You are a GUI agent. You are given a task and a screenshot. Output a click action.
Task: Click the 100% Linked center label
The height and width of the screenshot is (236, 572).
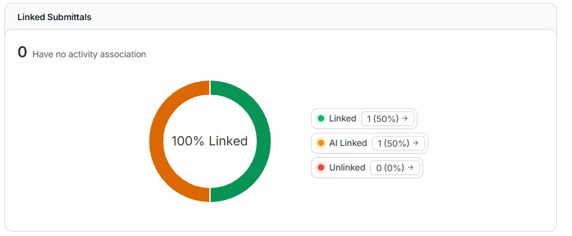click(x=210, y=142)
